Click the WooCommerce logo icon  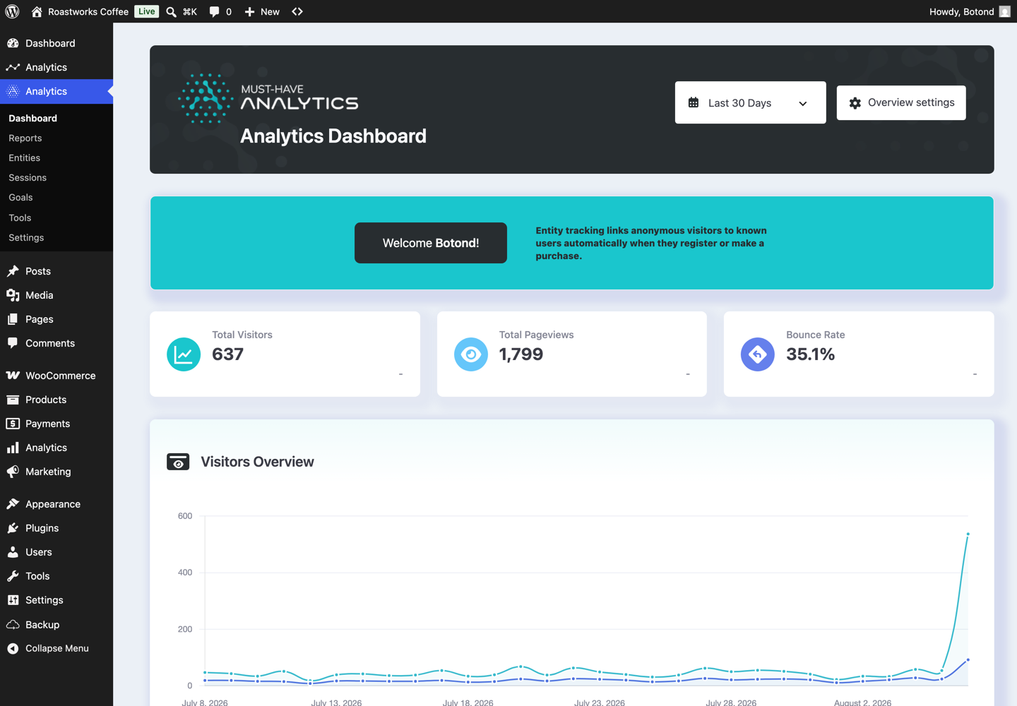tap(13, 376)
